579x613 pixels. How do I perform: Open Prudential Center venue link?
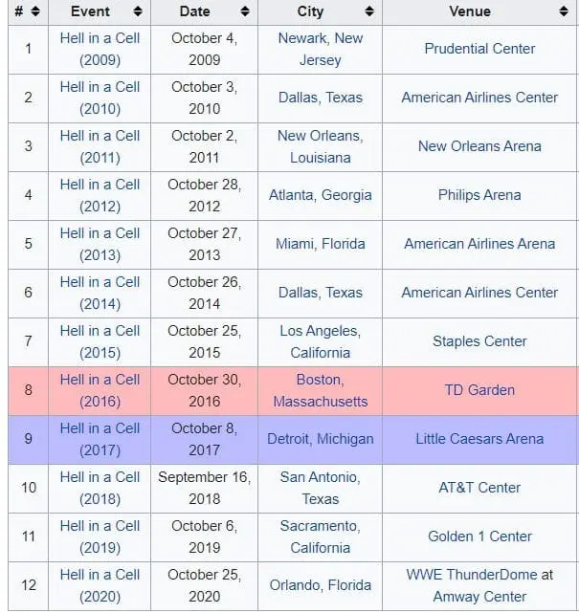coord(479,49)
